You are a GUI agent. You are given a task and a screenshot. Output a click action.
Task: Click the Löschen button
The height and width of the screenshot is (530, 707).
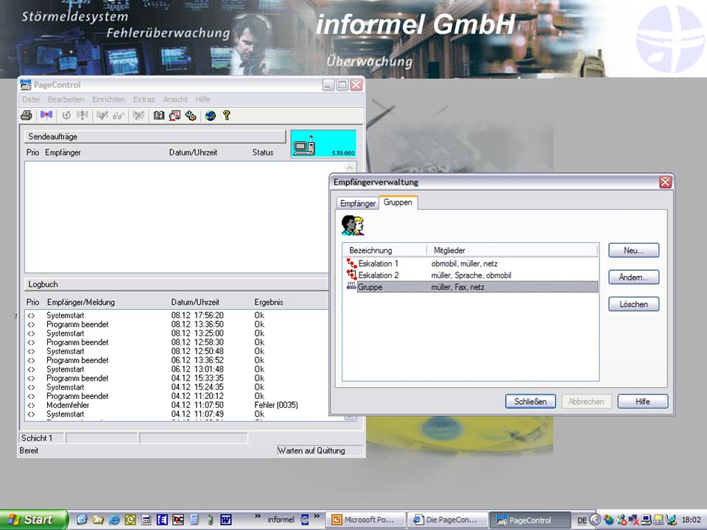[633, 304]
